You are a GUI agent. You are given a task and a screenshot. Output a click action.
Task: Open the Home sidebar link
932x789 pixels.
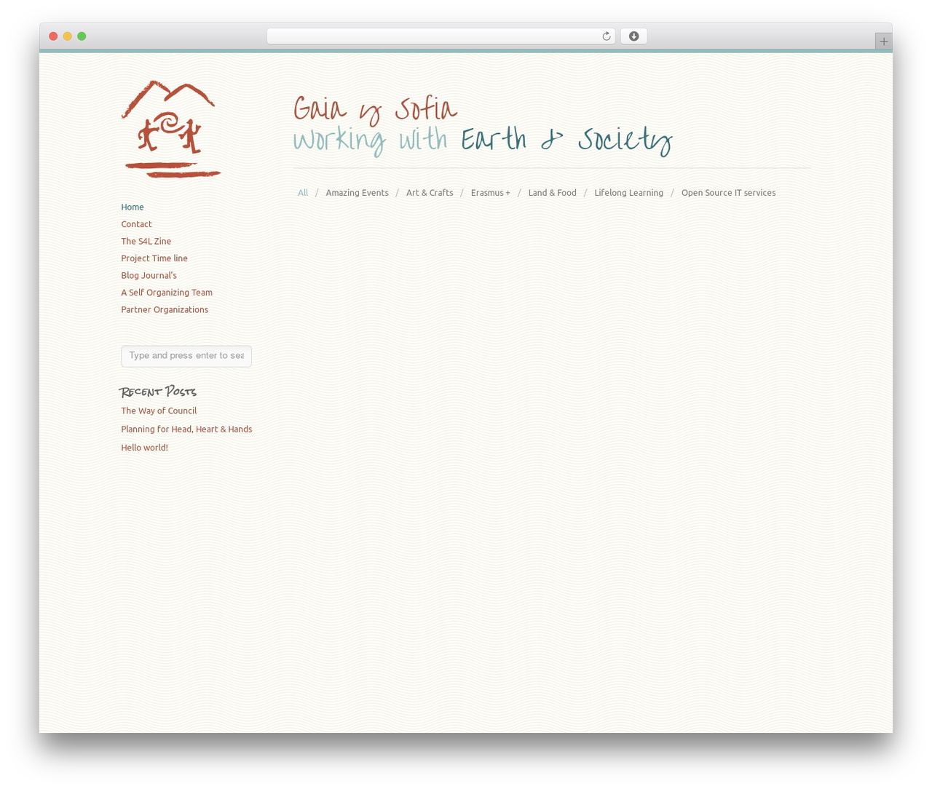point(133,207)
